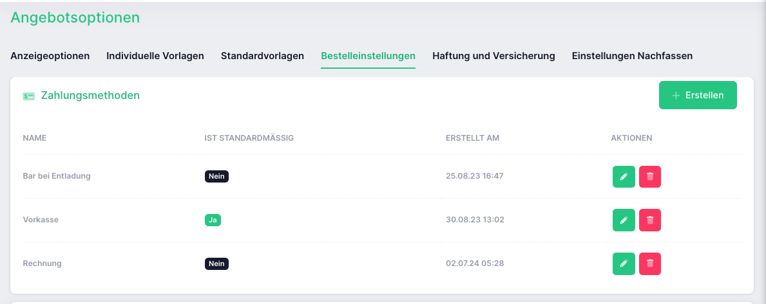The width and height of the screenshot is (766, 304).
Task: Open the Anzeigeoptionen tab
Action: click(50, 56)
